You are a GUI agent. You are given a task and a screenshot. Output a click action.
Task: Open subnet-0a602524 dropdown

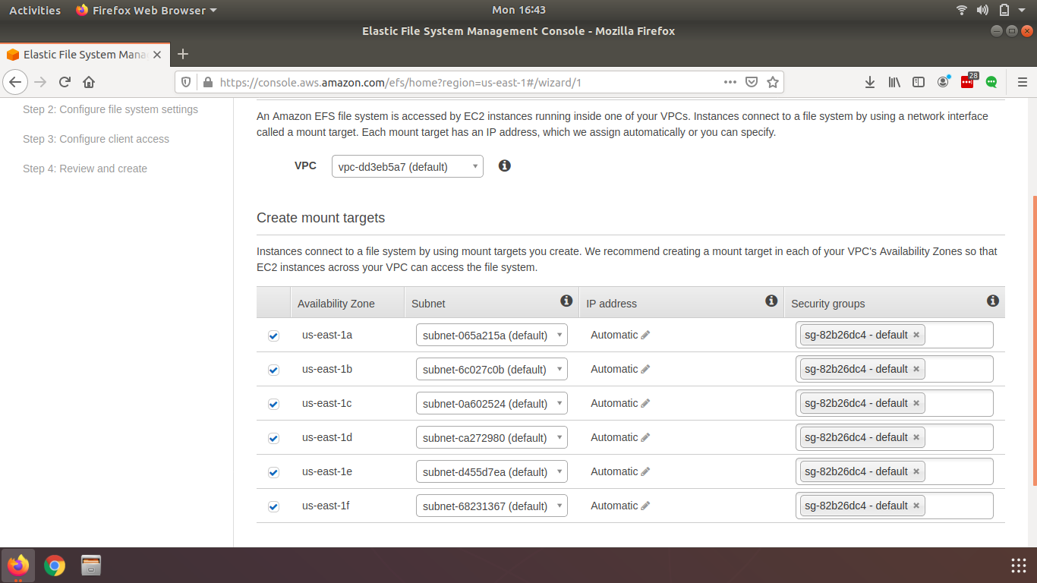tap(492, 403)
